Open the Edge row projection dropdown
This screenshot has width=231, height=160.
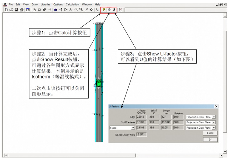tap(213, 117)
